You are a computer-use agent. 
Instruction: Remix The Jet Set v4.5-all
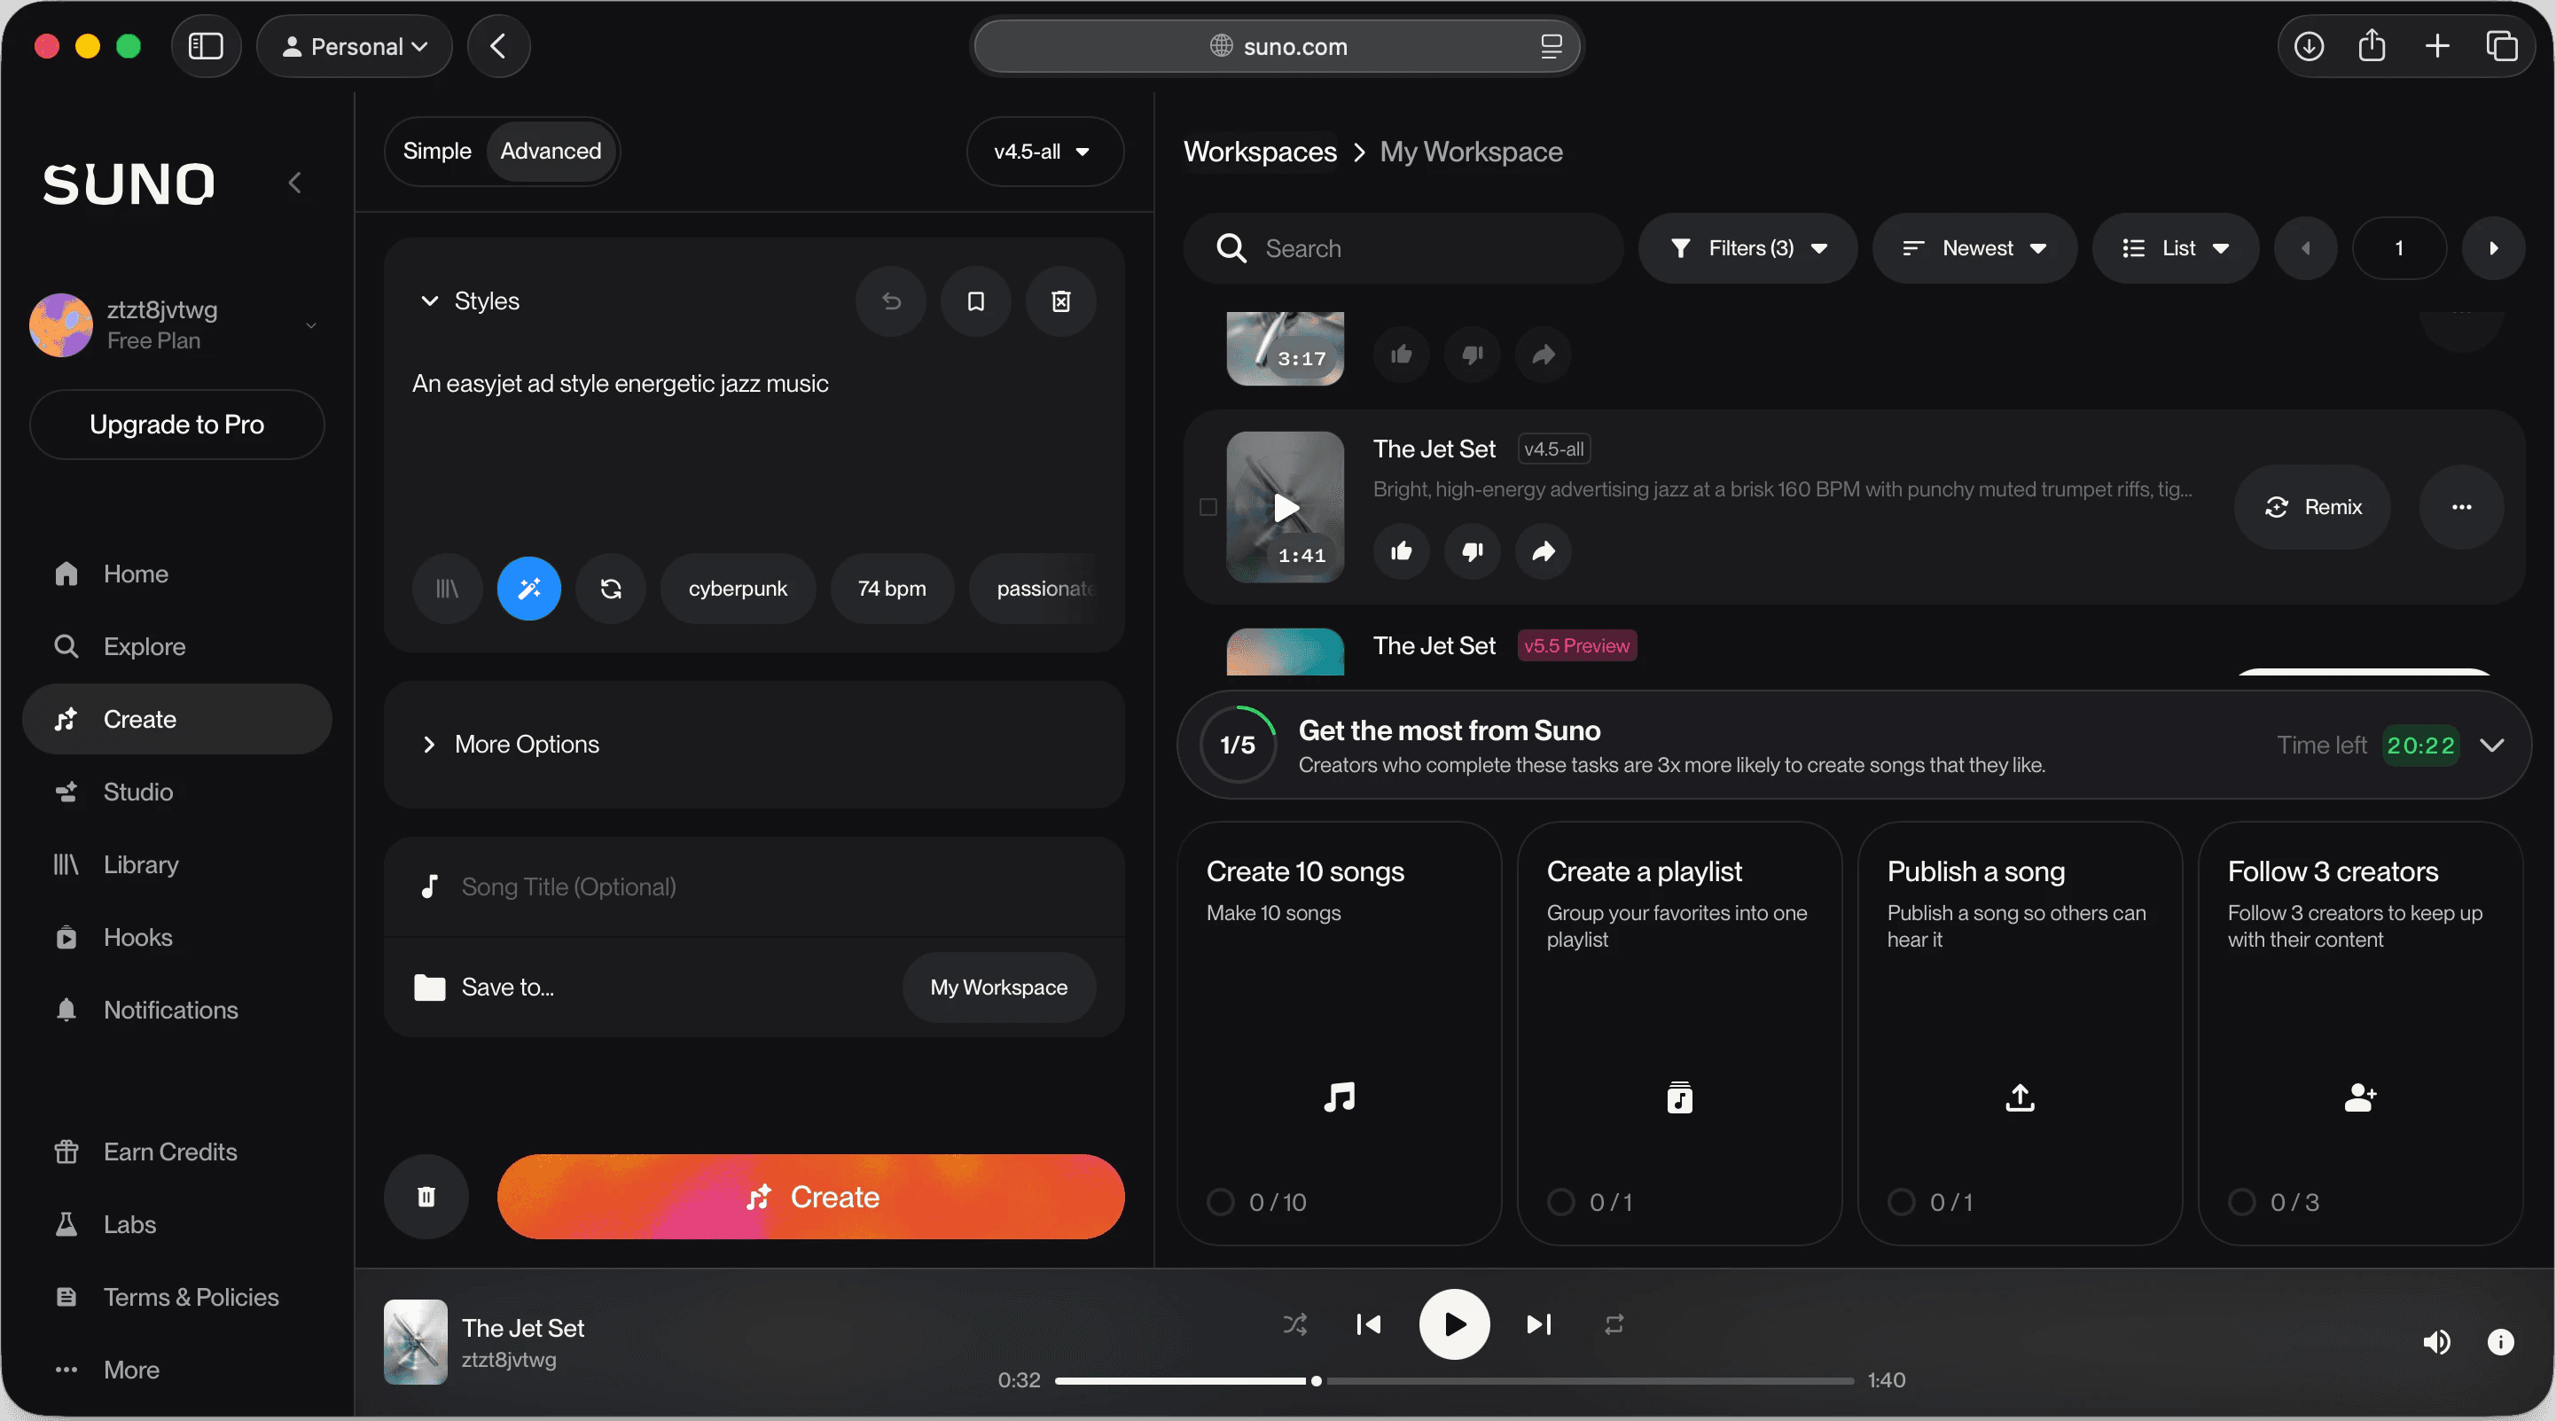click(x=2312, y=507)
